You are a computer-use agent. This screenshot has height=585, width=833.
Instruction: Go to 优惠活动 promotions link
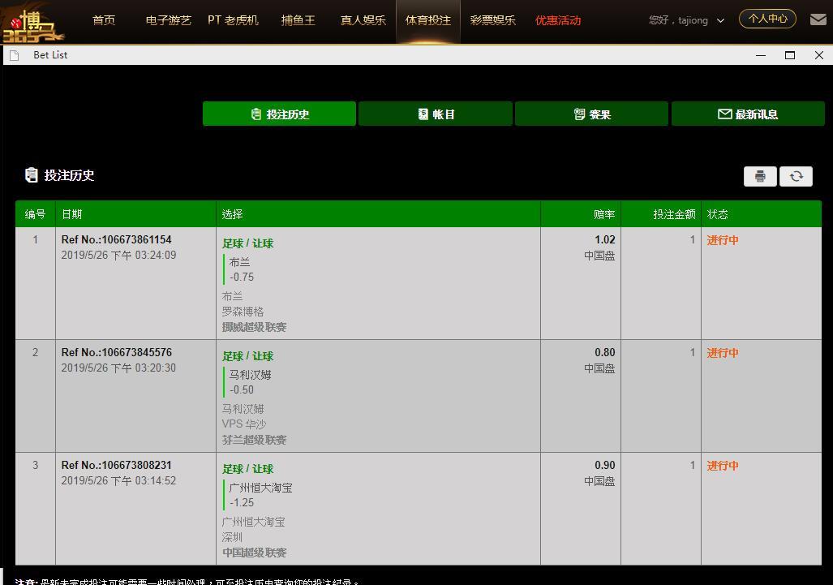pyautogui.click(x=558, y=20)
